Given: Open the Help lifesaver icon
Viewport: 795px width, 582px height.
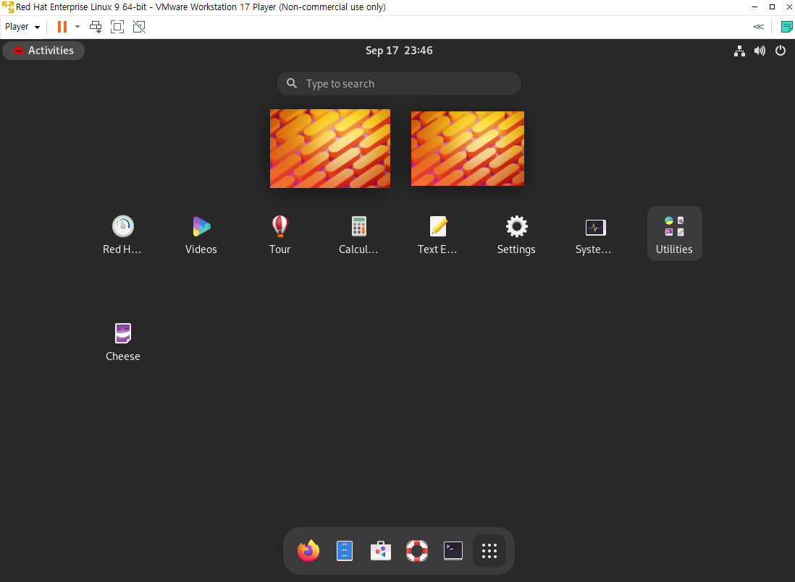Looking at the screenshot, I should (x=416, y=550).
